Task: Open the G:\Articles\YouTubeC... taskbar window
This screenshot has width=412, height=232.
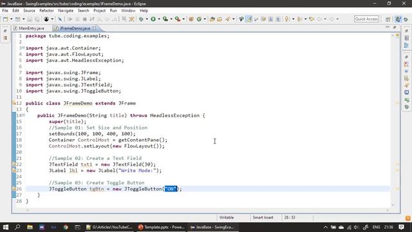Action: (109, 227)
